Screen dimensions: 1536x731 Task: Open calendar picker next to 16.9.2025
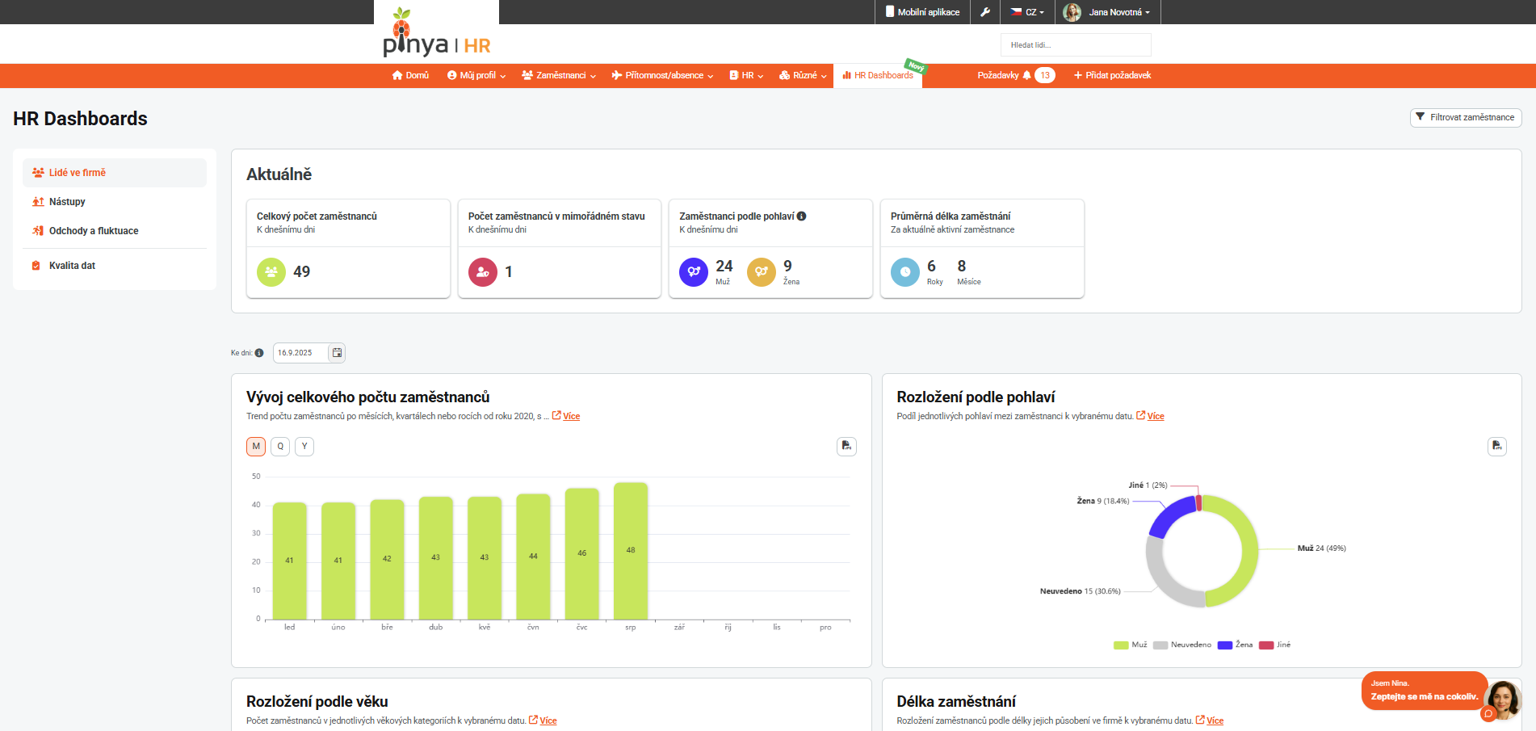click(x=337, y=353)
